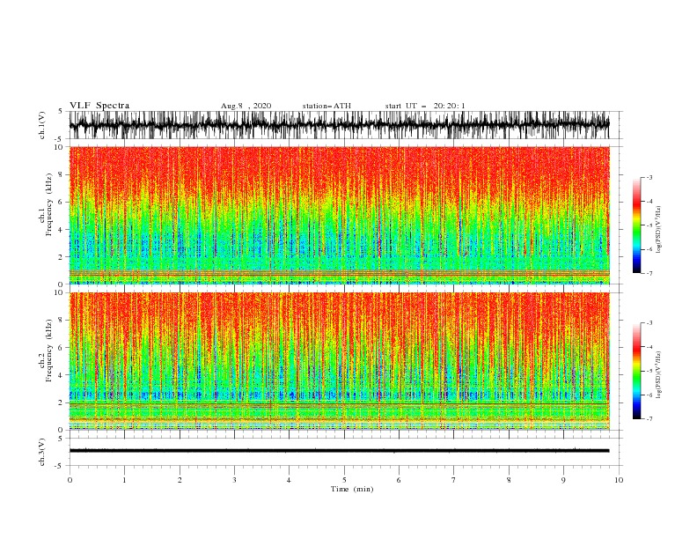Viewport: 697px width, 539px height.
Task: Click the time axis tick label "3"
Action: click(x=234, y=480)
